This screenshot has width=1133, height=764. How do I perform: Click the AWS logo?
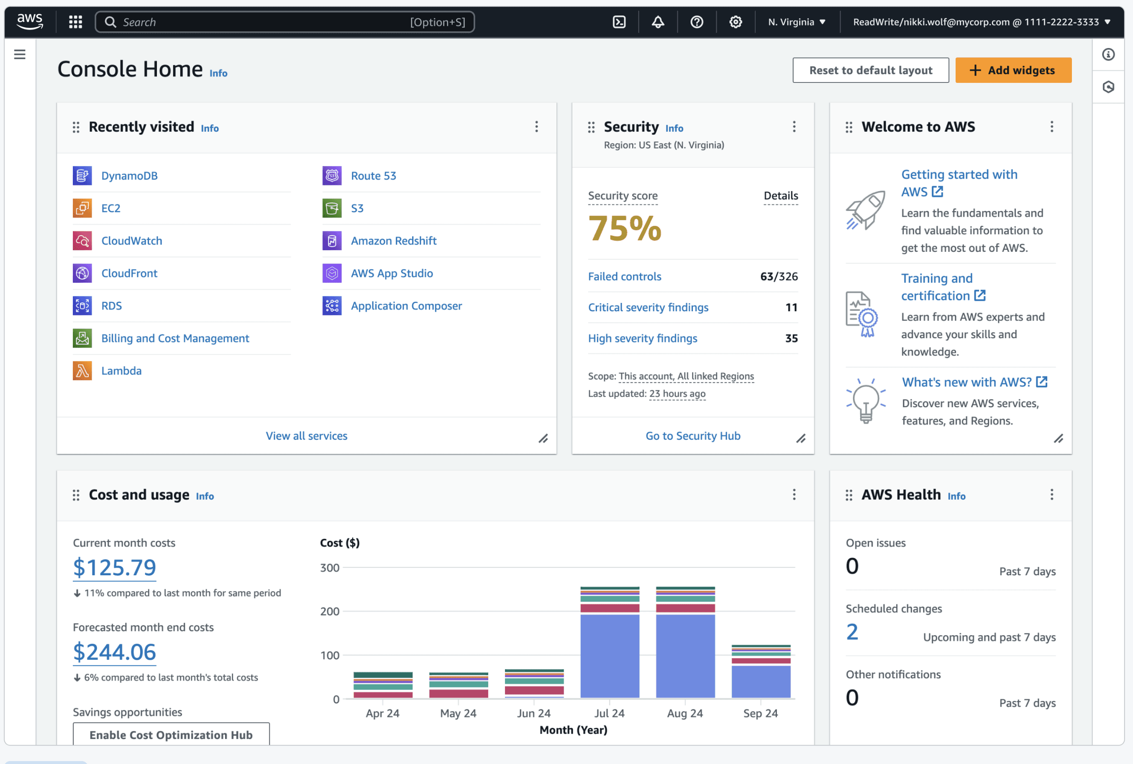[x=30, y=21]
